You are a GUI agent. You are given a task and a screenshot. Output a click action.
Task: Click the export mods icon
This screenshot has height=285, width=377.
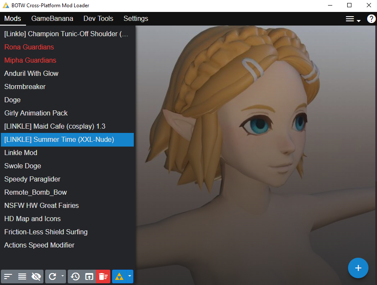[89, 276]
